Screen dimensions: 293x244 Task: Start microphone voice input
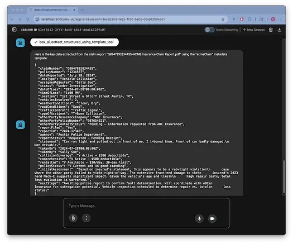[x=199, y=218]
